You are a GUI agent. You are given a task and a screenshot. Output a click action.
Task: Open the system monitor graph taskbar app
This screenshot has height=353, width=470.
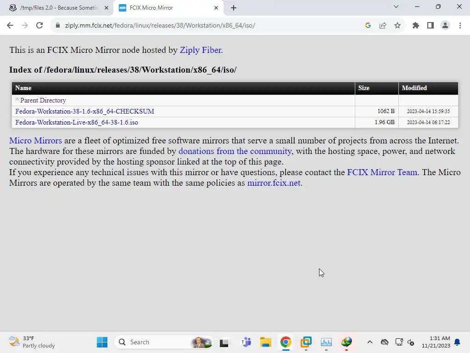coord(326,342)
